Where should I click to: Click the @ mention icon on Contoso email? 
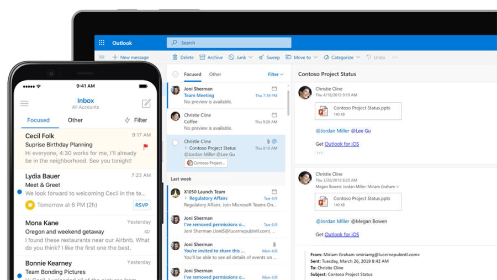274,141
